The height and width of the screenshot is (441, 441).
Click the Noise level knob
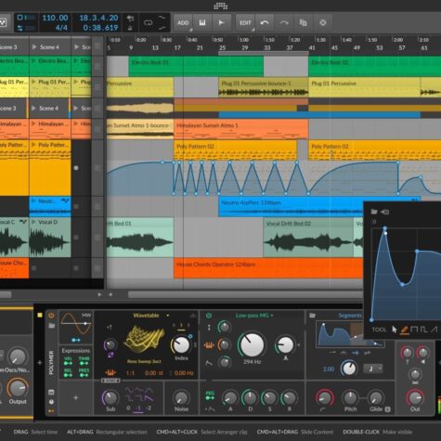click(181, 397)
